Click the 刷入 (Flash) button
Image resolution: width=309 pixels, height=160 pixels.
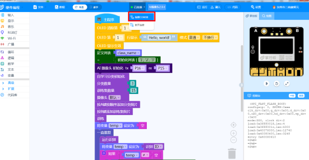[216, 7]
